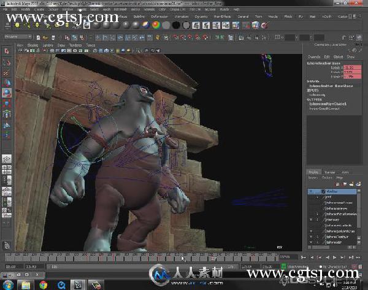Click the open scene folder icon

click(x=45, y=37)
